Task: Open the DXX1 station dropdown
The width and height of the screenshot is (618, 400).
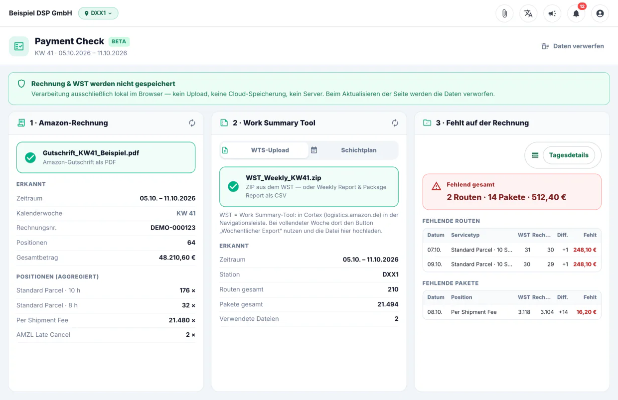Action: click(98, 13)
